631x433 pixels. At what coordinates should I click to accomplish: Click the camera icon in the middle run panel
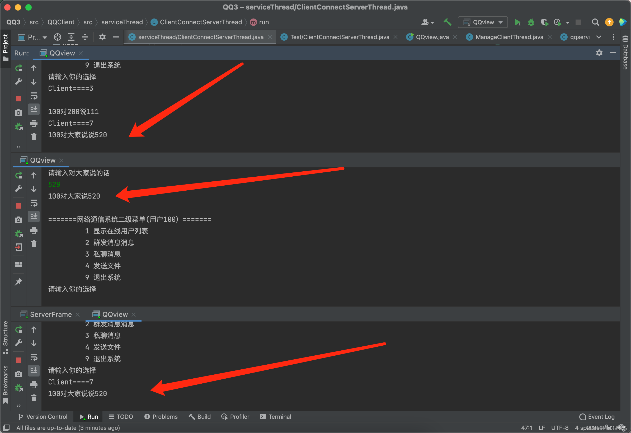click(x=18, y=220)
